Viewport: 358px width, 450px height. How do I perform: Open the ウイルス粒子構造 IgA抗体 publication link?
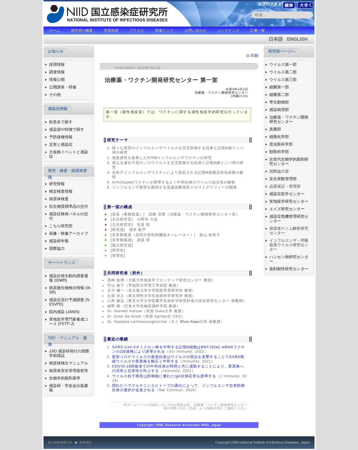click(x=164, y=376)
